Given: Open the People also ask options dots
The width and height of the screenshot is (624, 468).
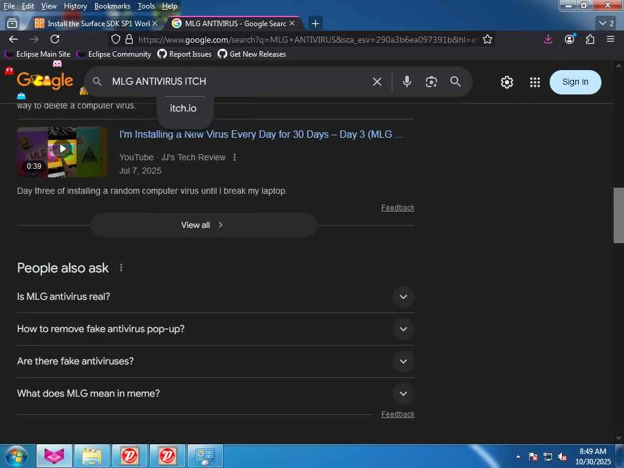Looking at the screenshot, I should (121, 268).
